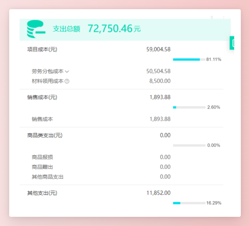
Task: Select the 项目成本(元) heading
Action: 42,49
